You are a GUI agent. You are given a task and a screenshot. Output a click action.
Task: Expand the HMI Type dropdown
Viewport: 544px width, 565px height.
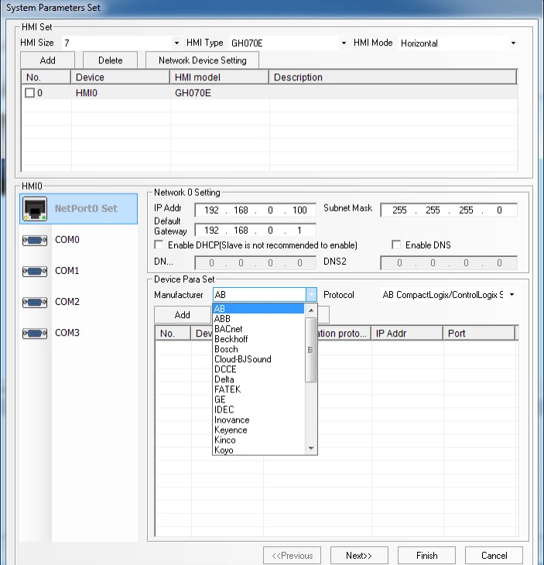point(344,43)
